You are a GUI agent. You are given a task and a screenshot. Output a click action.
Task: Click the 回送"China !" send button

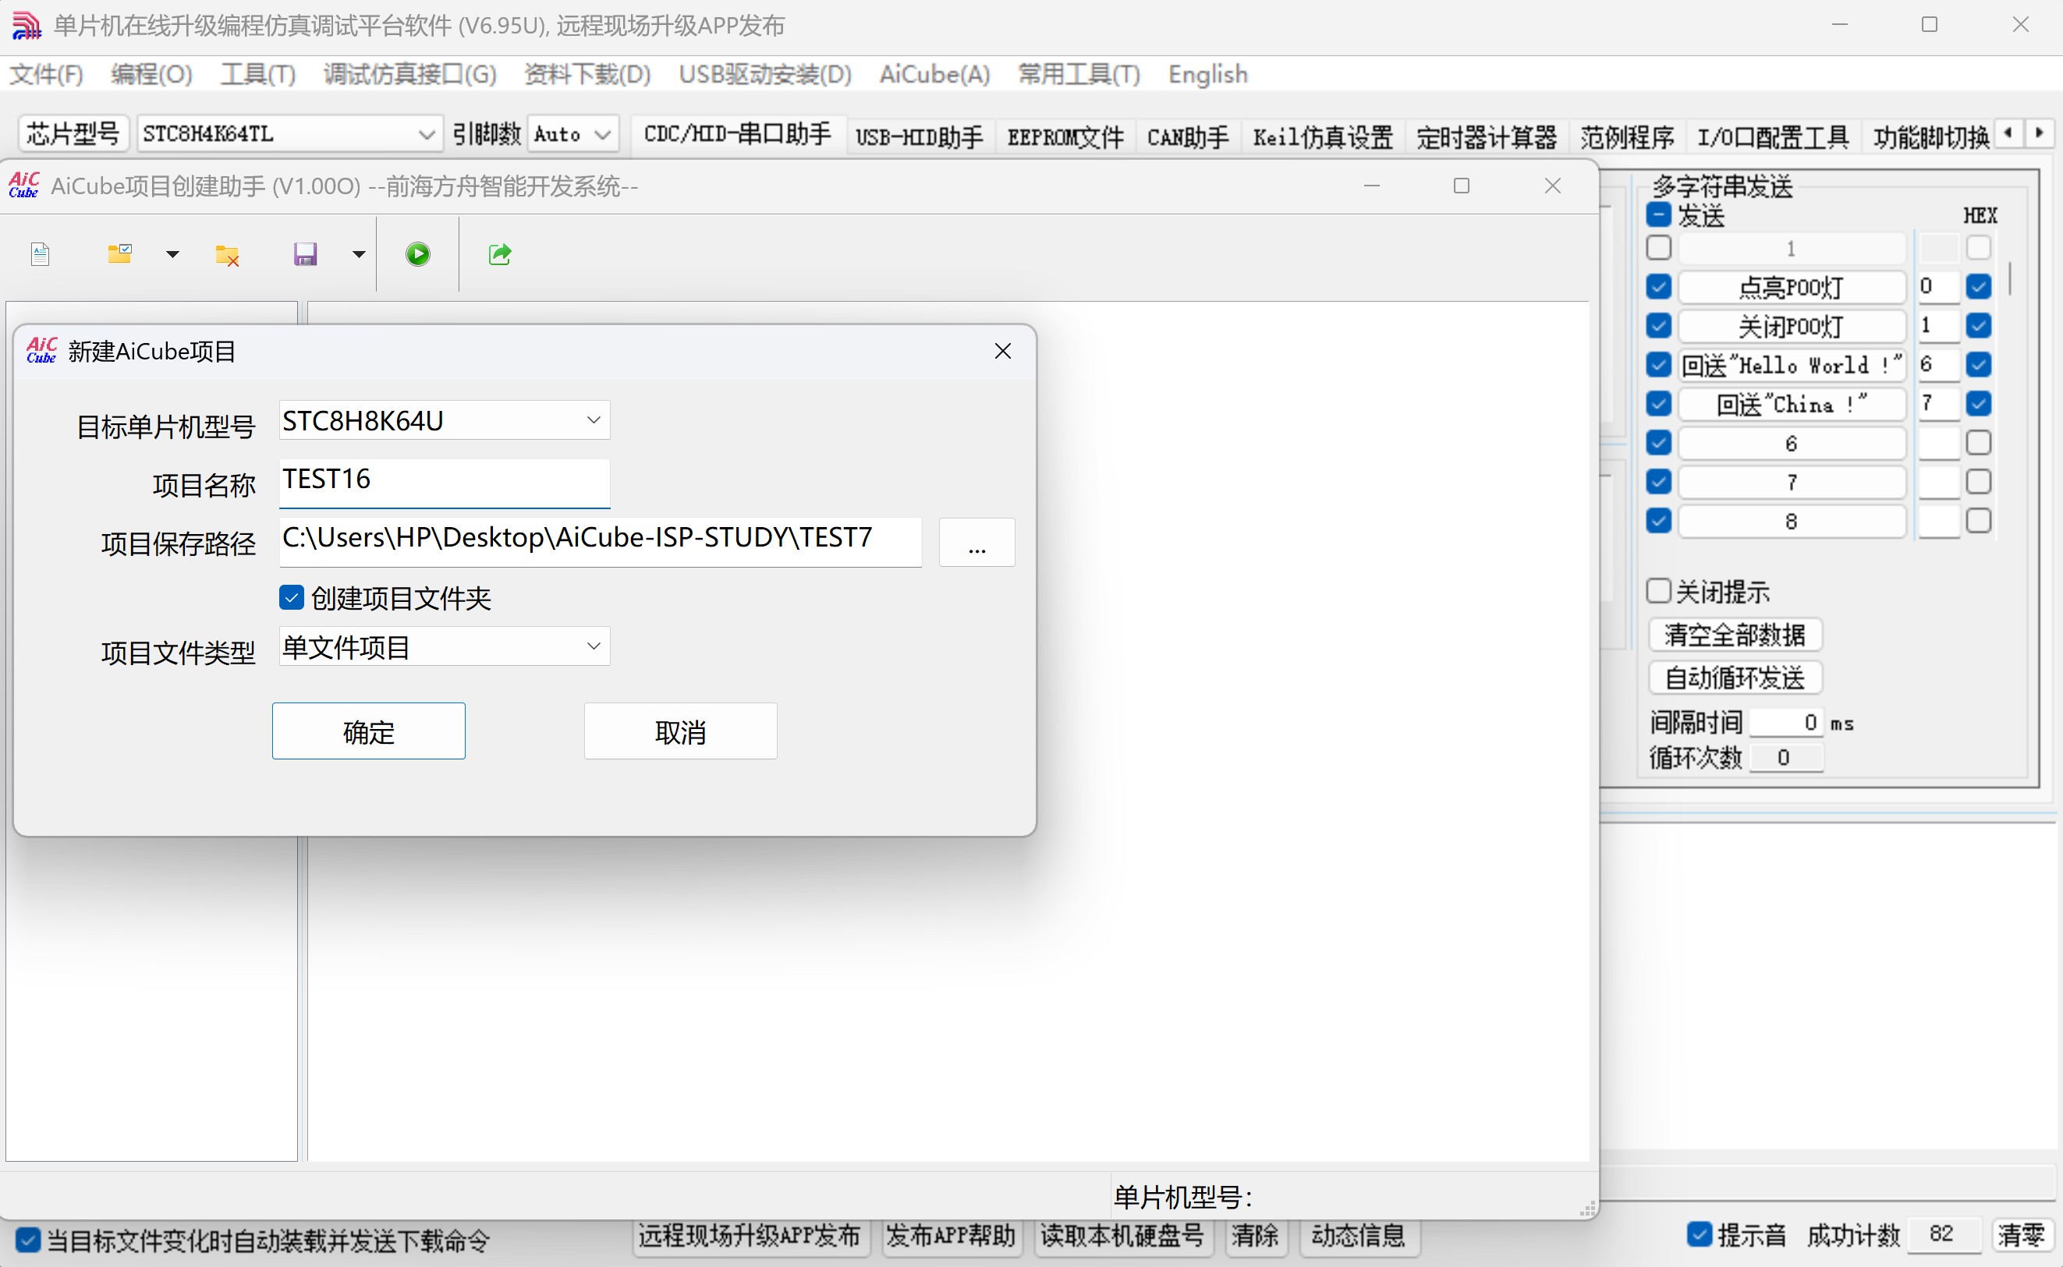click(1792, 404)
